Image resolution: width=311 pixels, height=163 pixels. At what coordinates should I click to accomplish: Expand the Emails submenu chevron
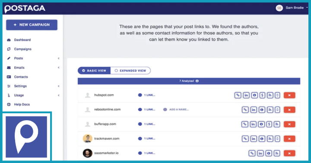tap(58, 67)
